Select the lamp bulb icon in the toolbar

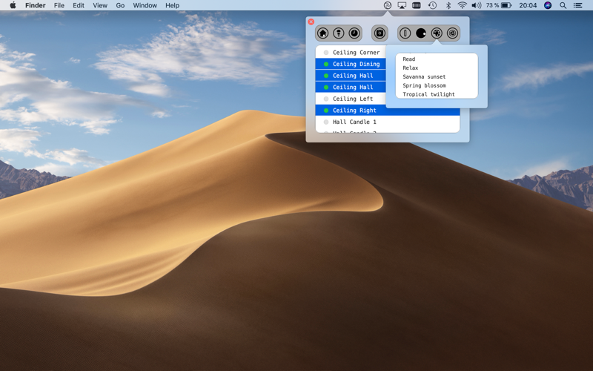pos(339,33)
